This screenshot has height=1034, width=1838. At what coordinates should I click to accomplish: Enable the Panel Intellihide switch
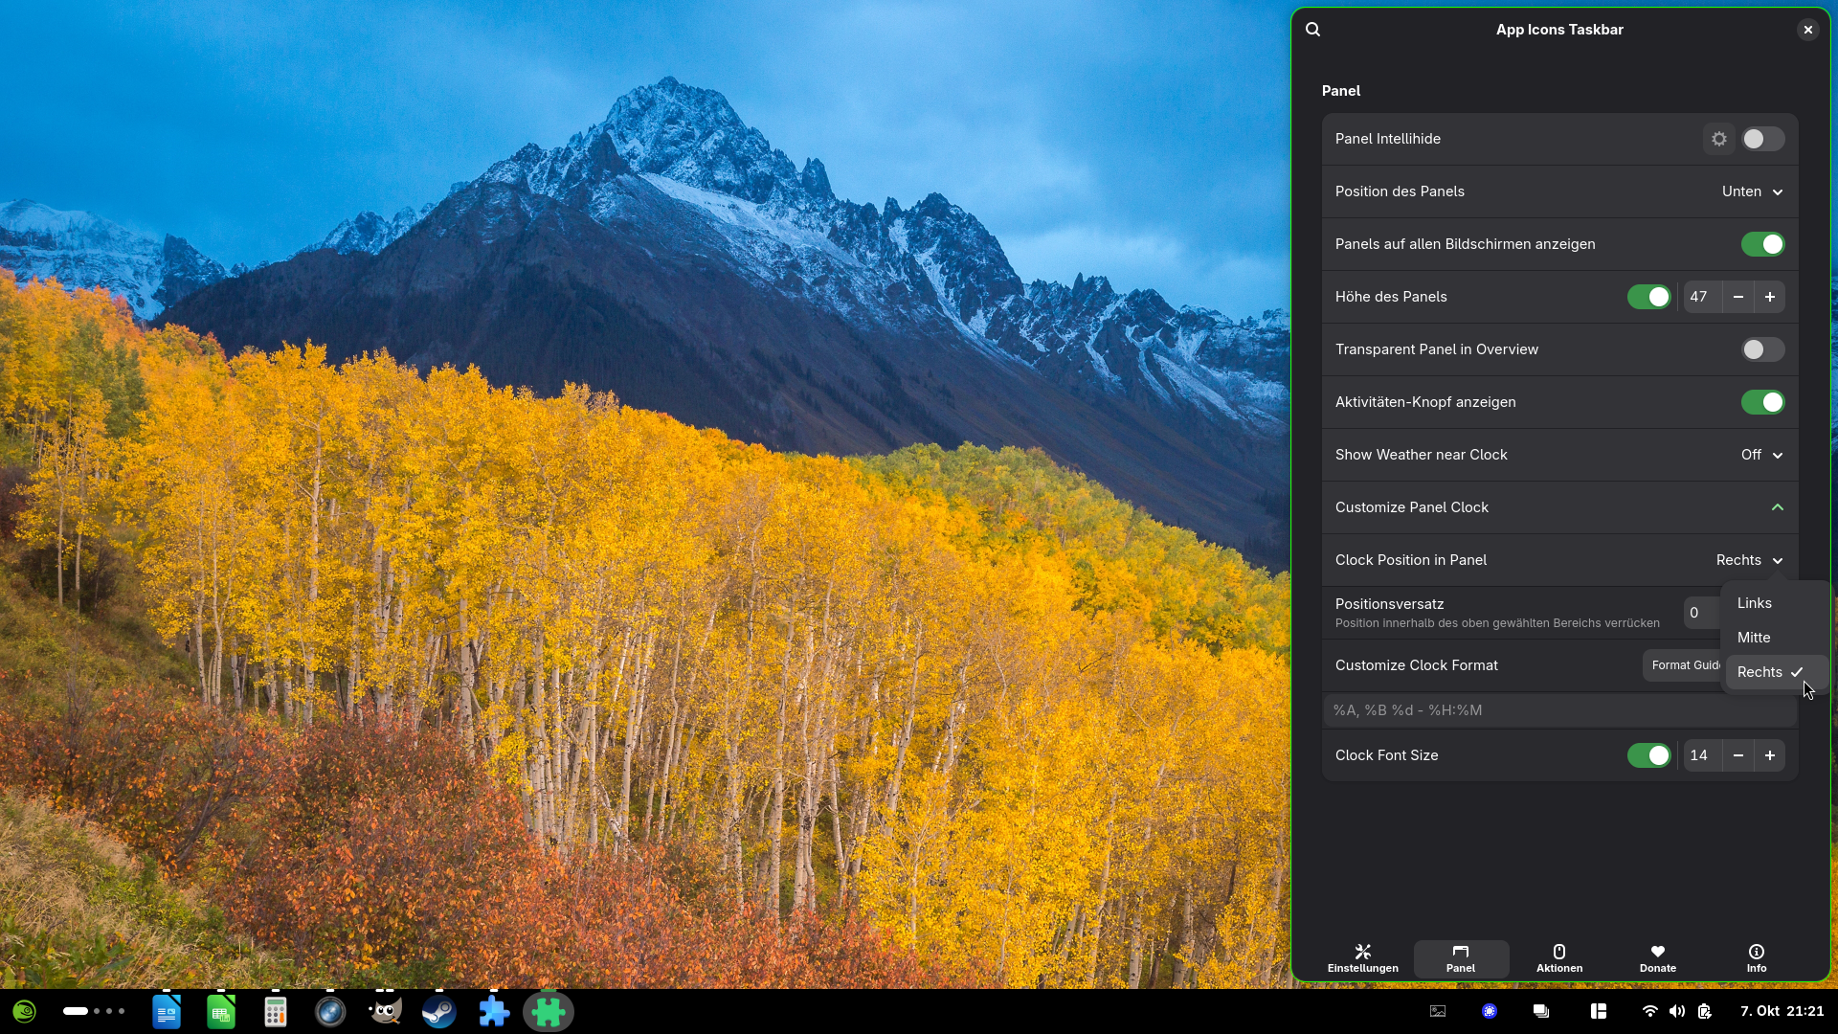coord(1762,139)
